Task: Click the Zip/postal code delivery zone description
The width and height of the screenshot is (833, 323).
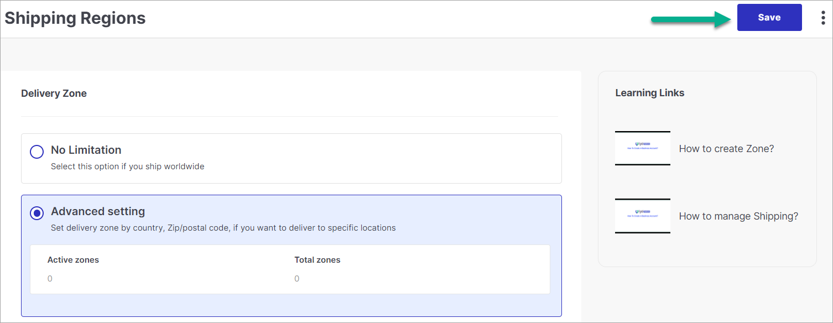Action: point(223,228)
